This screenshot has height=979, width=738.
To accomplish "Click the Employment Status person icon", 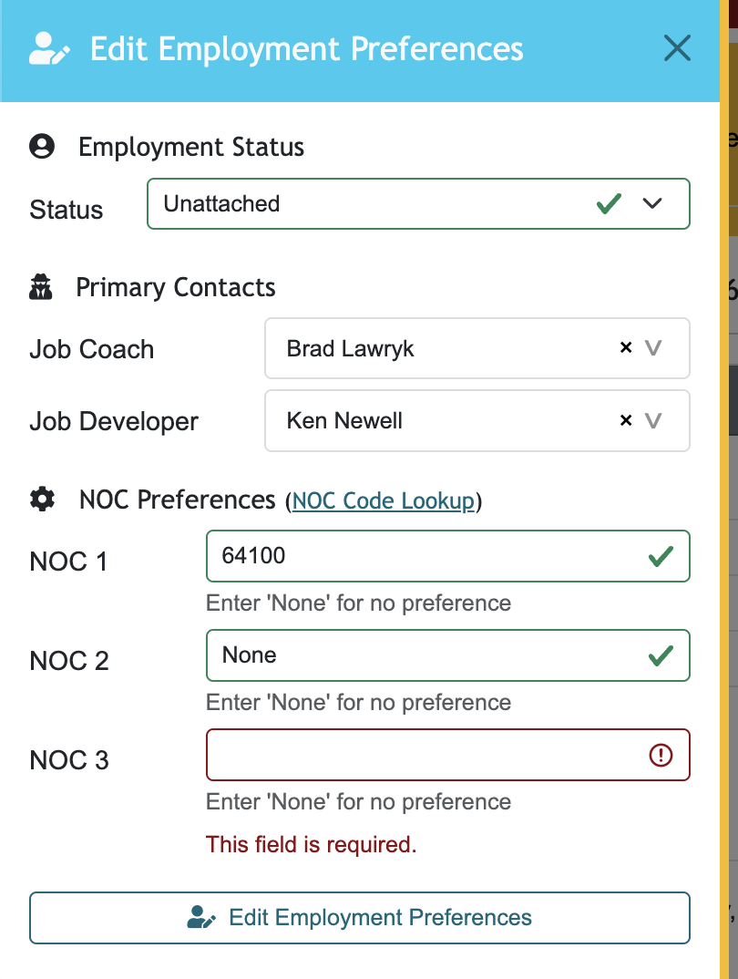I will pos(42,146).
